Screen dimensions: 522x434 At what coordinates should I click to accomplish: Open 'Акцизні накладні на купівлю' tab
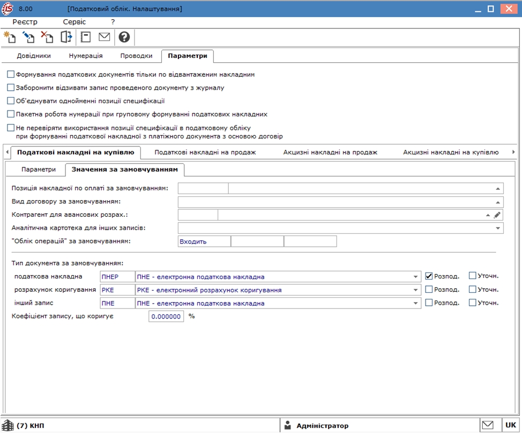(x=451, y=152)
